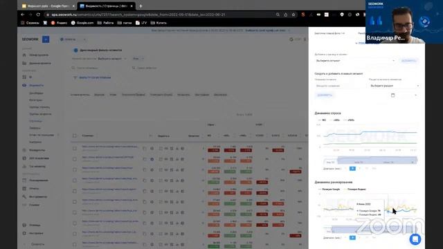The image size is (443, 249).
Task: Click Добавить button beside segment dropdown
Action: (x=408, y=61)
